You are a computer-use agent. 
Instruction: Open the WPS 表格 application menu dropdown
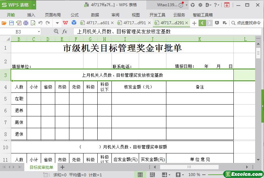tap(34, 5)
